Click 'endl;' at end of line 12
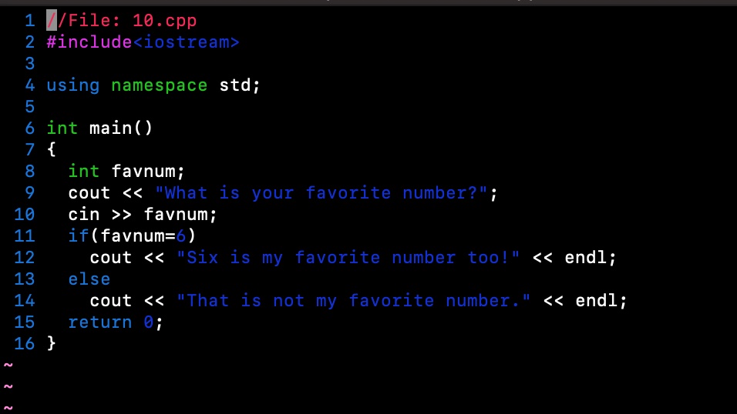The width and height of the screenshot is (737, 414). [x=591, y=257]
